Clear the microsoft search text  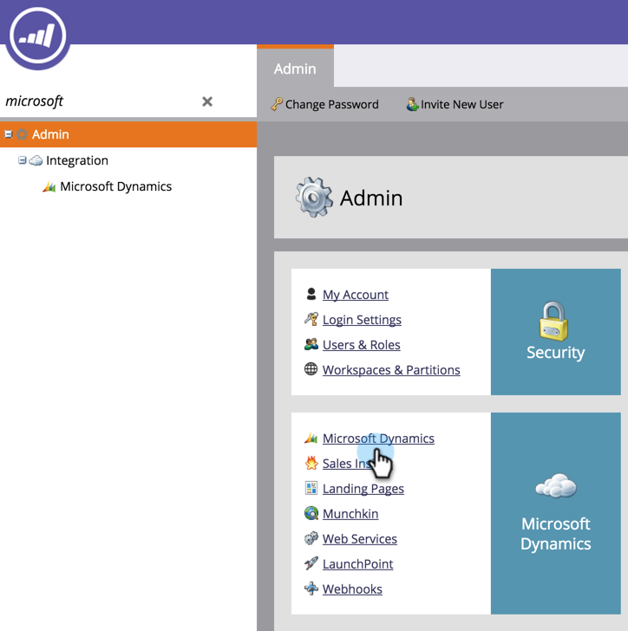pyautogui.click(x=207, y=101)
